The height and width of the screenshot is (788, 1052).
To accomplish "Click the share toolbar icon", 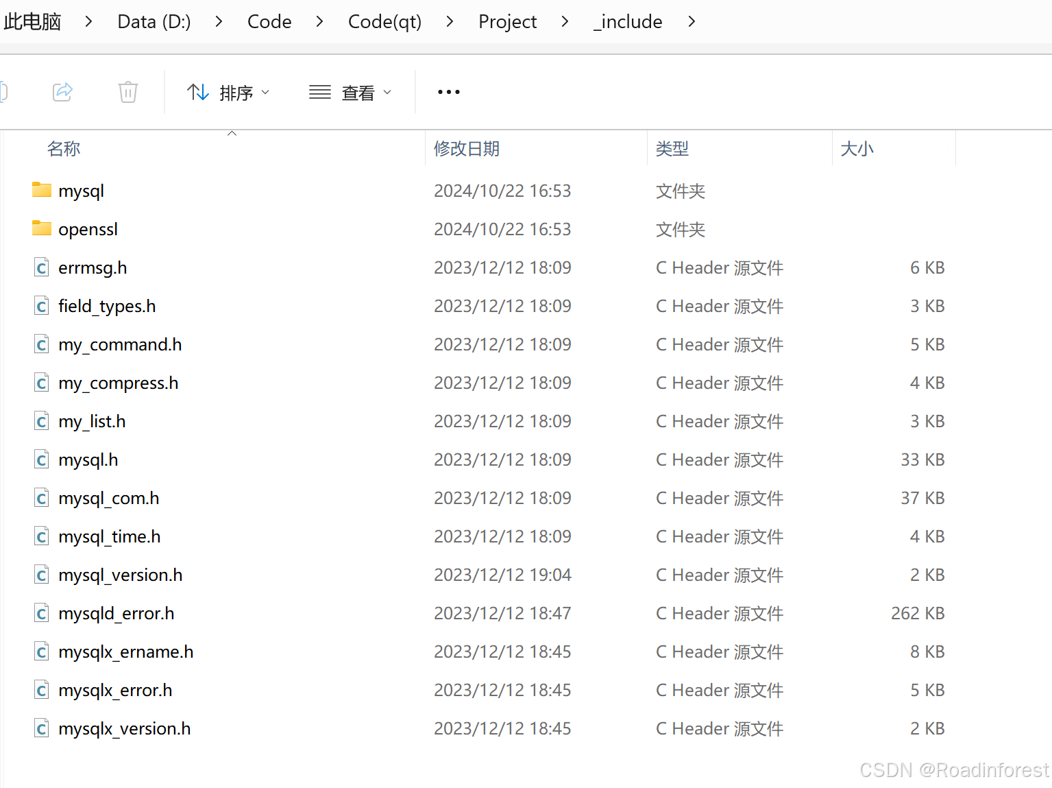I will point(62,91).
